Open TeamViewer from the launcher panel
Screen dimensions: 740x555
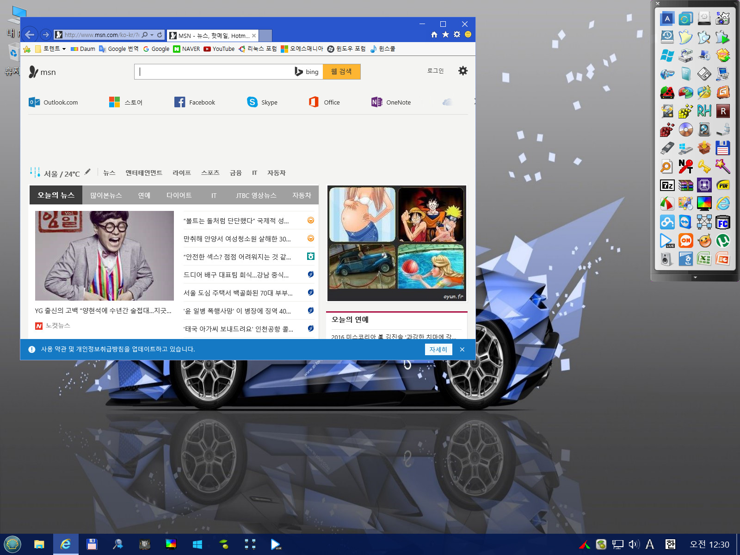[685, 222]
